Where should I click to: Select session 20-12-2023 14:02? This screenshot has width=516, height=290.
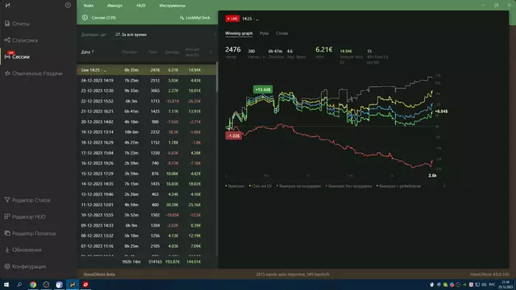click(x=147, y=122)
